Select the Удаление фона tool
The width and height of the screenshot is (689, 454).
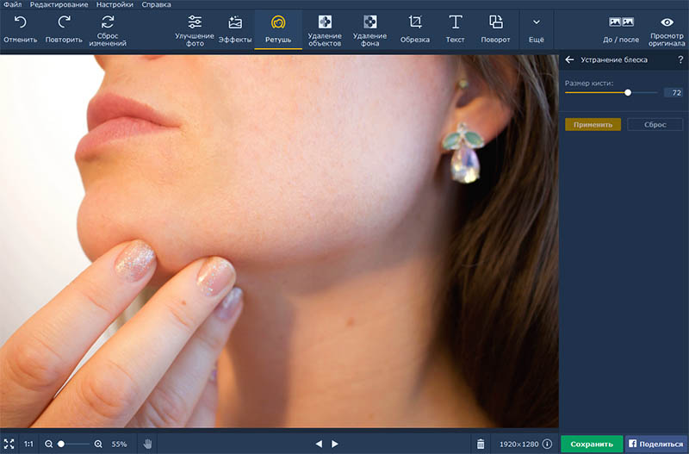(x=369, y=23)
